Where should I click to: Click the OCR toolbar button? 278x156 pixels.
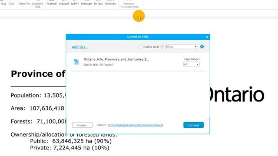point(11,3)
